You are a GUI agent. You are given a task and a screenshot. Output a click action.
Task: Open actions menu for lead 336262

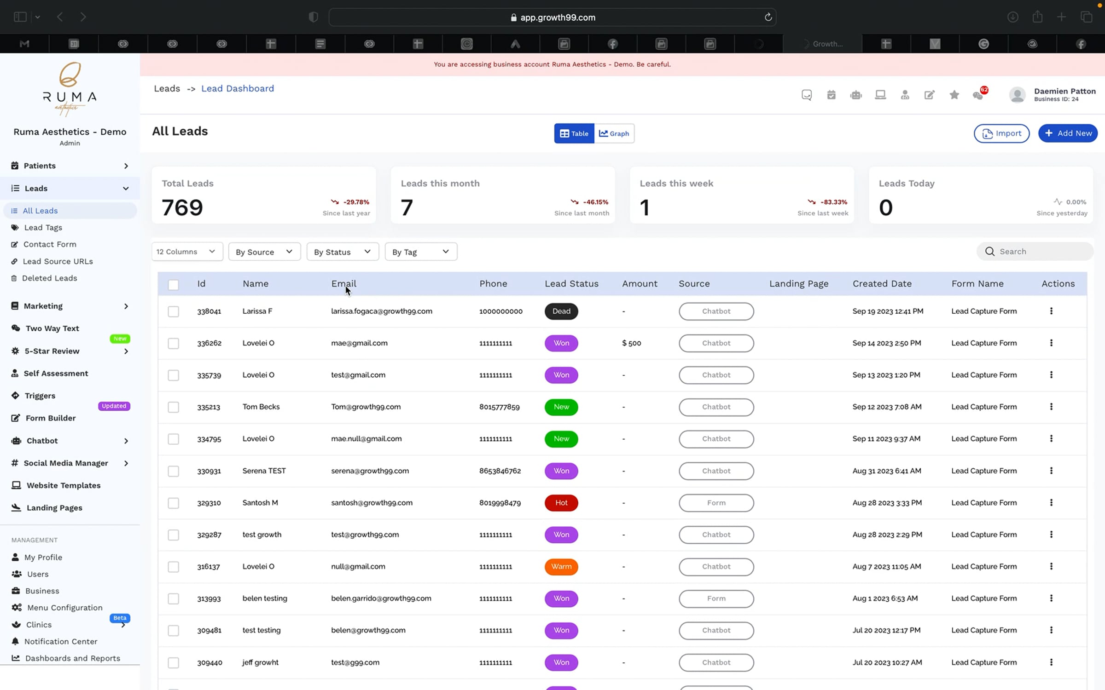click(1051, 343)
